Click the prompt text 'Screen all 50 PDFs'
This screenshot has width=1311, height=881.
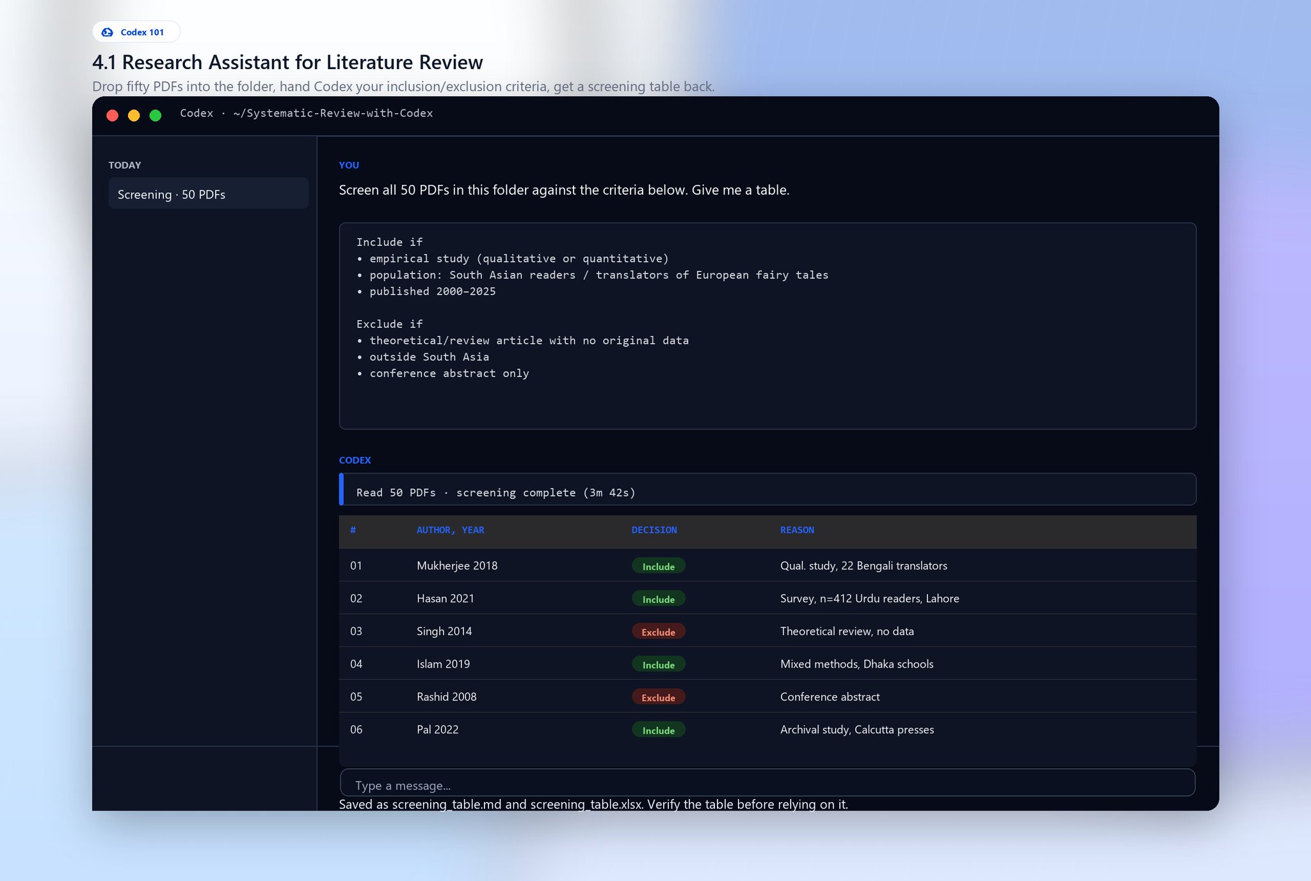(x=564, y=190)
